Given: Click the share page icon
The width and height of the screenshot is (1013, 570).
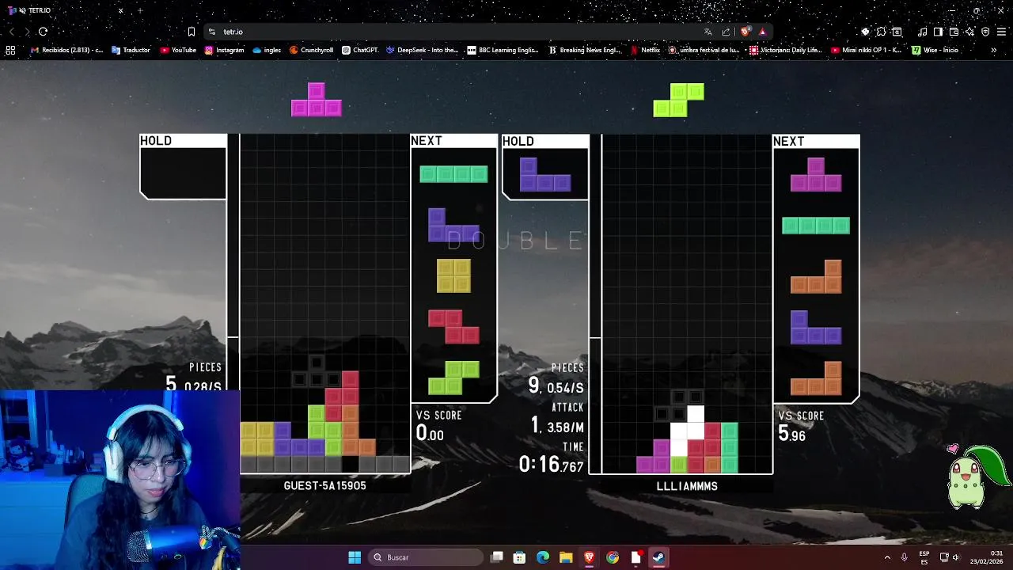Looking at the screenshot, I should coord(726,32).
